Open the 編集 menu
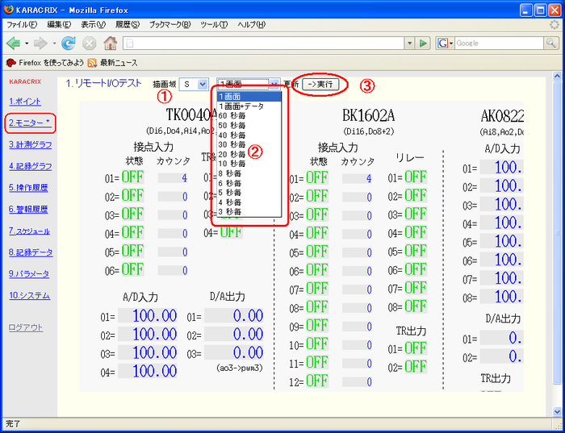Image resolution: width=565 pixels, height=433 pixels. 59,24
